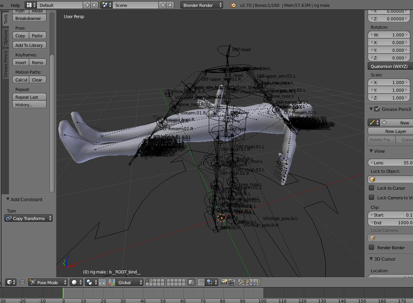This screenshot has height=303, width=413.
Task: Collapse the 3D Cursor panel
Action: tap(371, 259)
